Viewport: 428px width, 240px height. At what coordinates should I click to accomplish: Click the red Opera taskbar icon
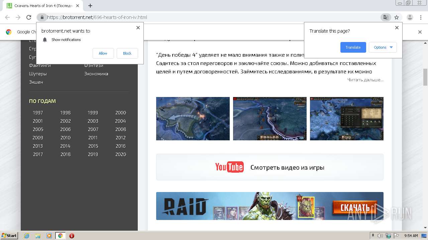click(72, 236)
